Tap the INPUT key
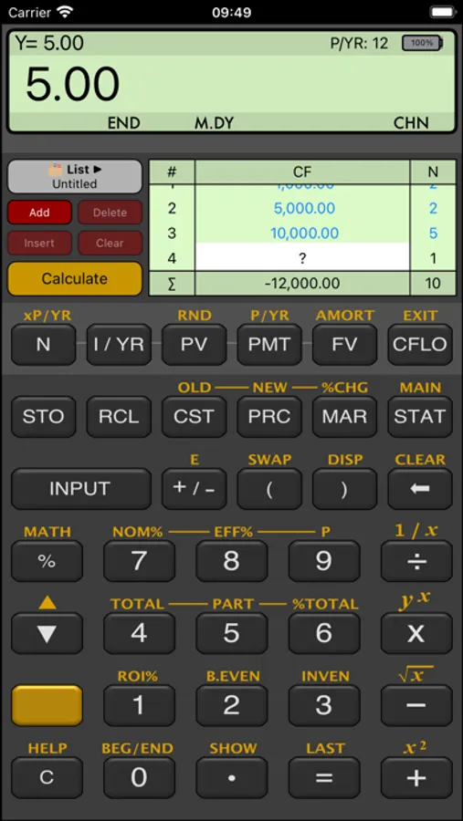This screenshot has height=821, width=463. click(81, 489)
